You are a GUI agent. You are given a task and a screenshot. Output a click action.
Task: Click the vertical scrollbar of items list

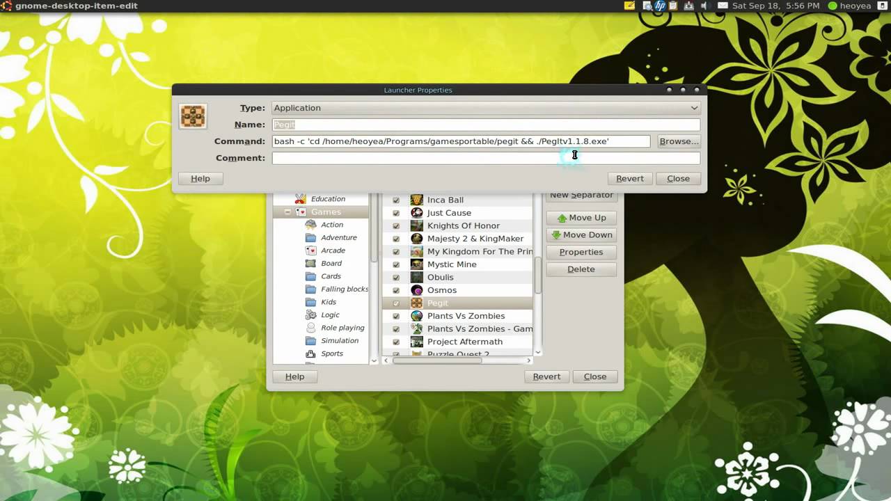(x=537, y=275)
